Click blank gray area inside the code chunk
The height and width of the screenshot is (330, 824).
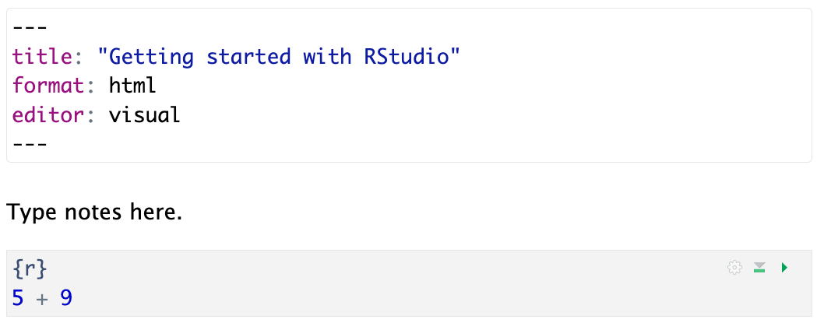pos(389,296)
